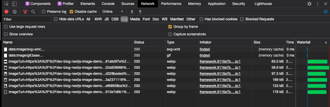Click thumbnail icon of ef68958ba image request

(6, 86)
